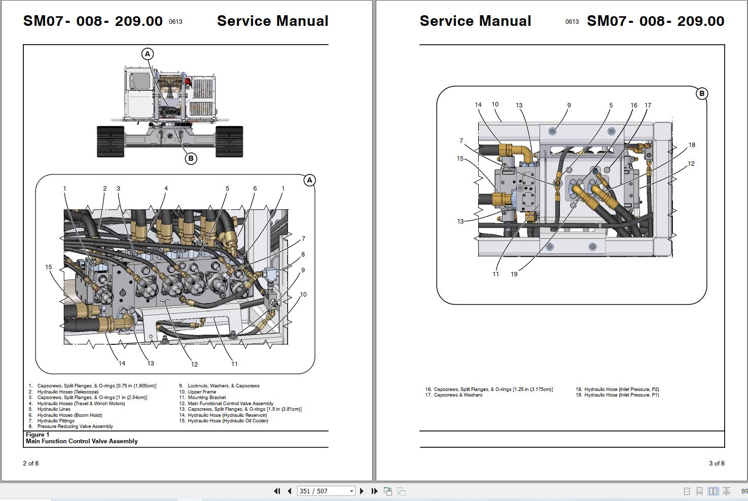This screenshot has height=501, width=748.
Task: Click detail callout B on the crane drawing
Action: tap(191, 159)
